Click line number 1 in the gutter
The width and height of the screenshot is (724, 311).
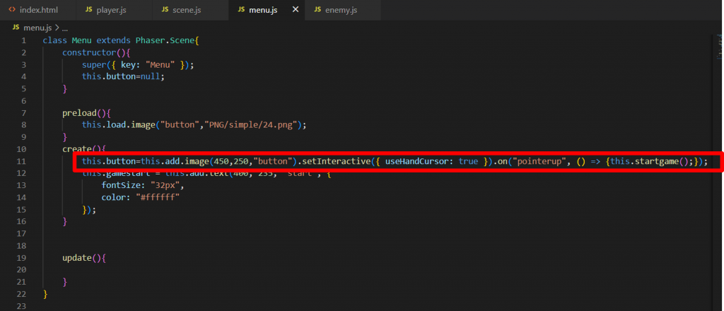[x=23, y=40]
